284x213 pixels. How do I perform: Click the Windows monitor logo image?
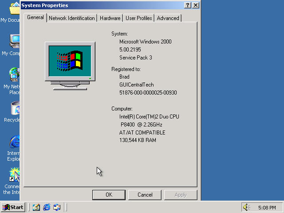coord(70,66)
